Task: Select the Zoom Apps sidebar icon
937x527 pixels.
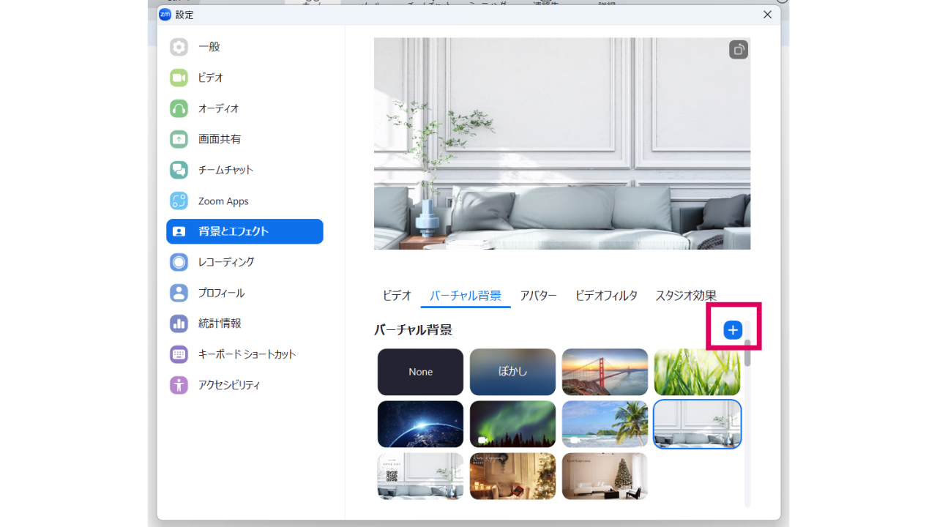Action: click(x=179, y=201)
